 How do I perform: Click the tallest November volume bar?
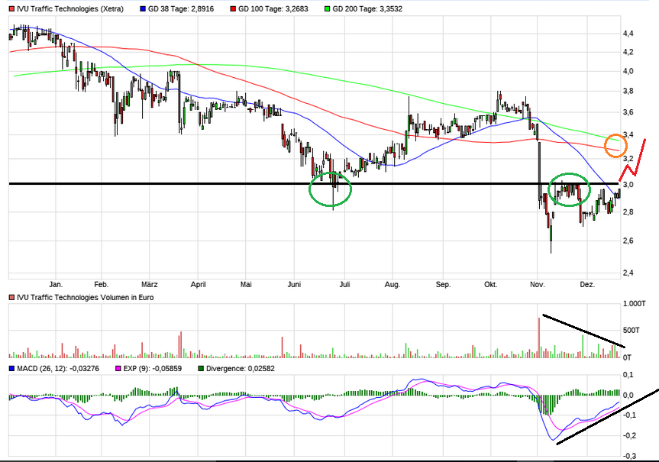click(539, 338)
